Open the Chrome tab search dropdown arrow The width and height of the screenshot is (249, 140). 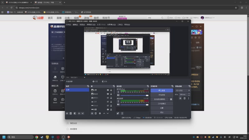click(x=2, y=2)
